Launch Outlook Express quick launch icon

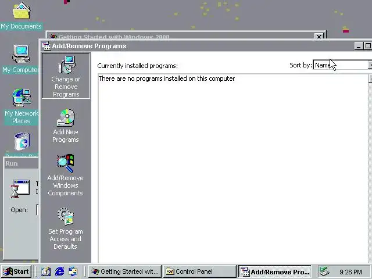73,271
